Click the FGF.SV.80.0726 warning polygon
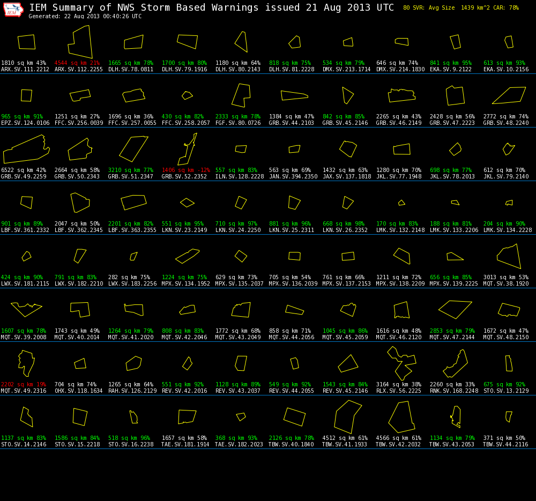Image resolution: width=536 pixels, height=501 pixels. coord(241,95)
